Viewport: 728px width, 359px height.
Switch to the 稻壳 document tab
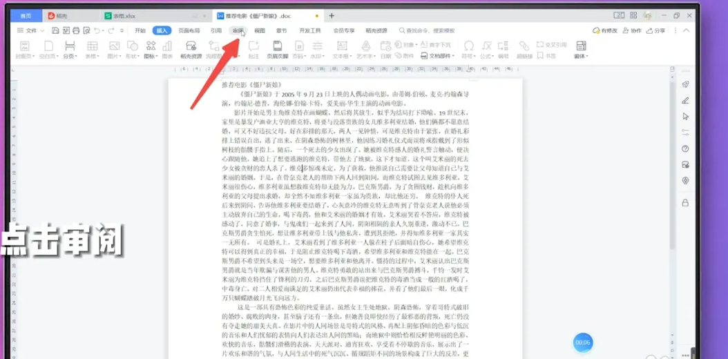point(70,16)
